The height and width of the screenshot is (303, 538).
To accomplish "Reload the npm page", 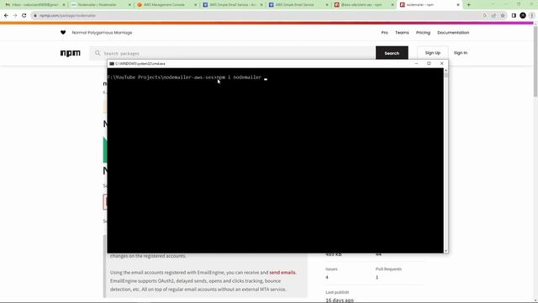I will tap(24, 15).
